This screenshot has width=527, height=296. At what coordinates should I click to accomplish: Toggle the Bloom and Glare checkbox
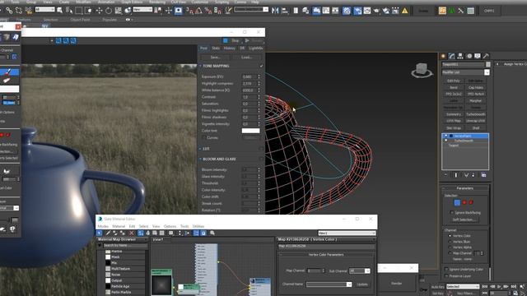pyautogui.click(x=261, y=159)
